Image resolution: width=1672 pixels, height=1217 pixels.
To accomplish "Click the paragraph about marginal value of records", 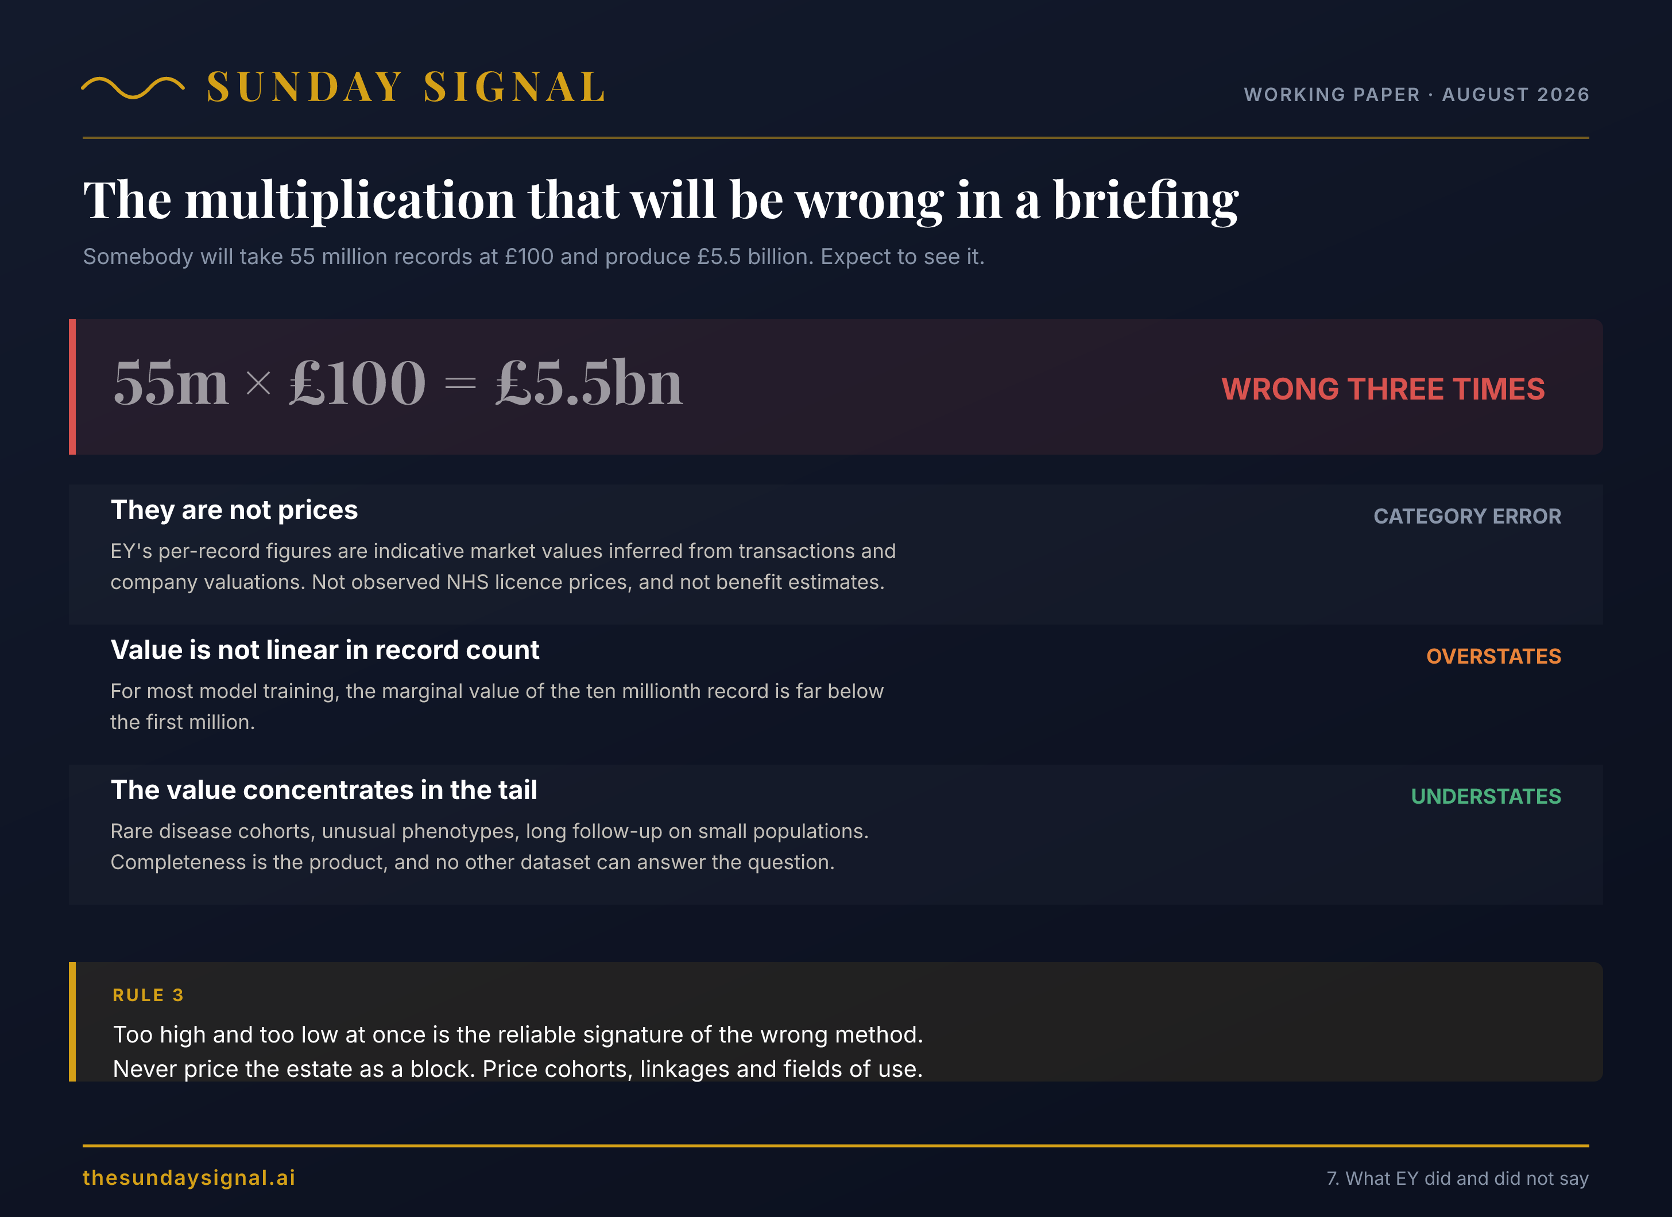I will [497, 706].
